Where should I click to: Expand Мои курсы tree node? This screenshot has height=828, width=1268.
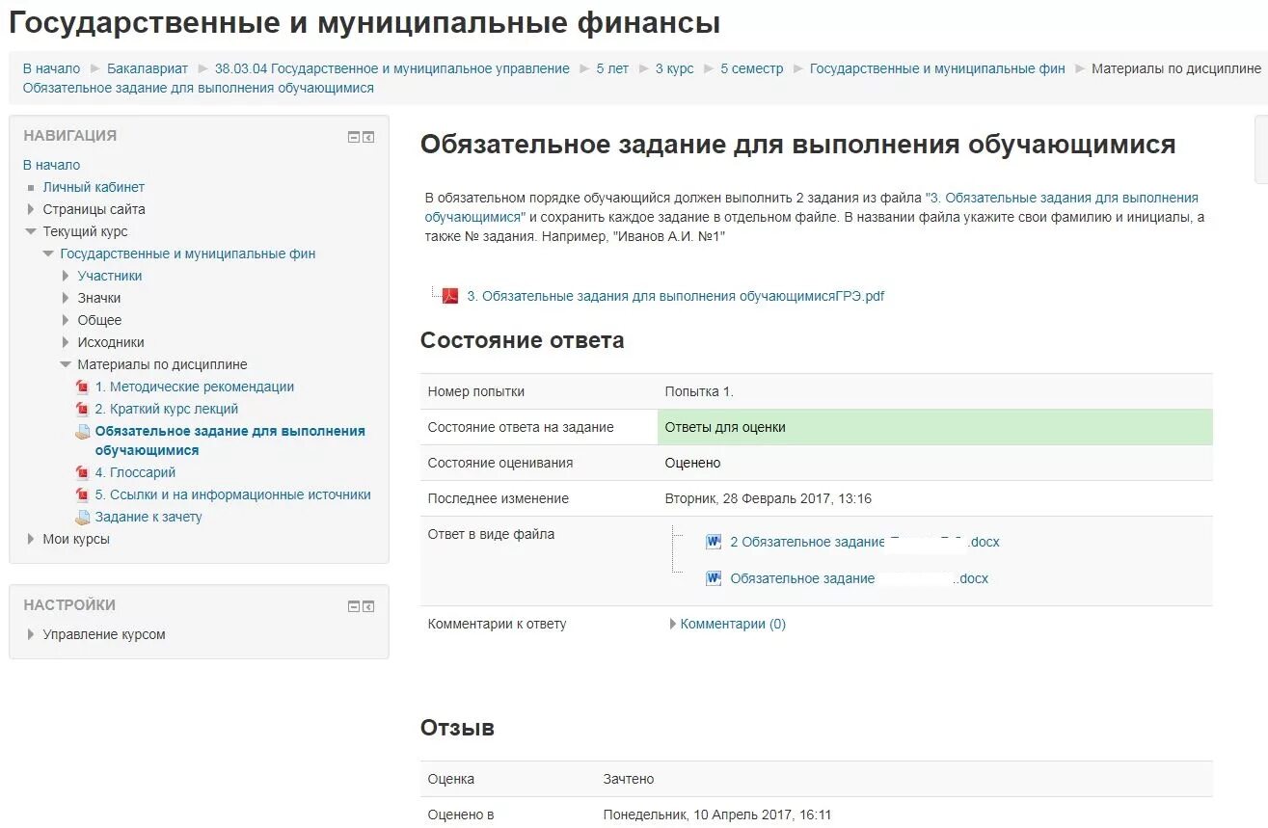(31, 539)
